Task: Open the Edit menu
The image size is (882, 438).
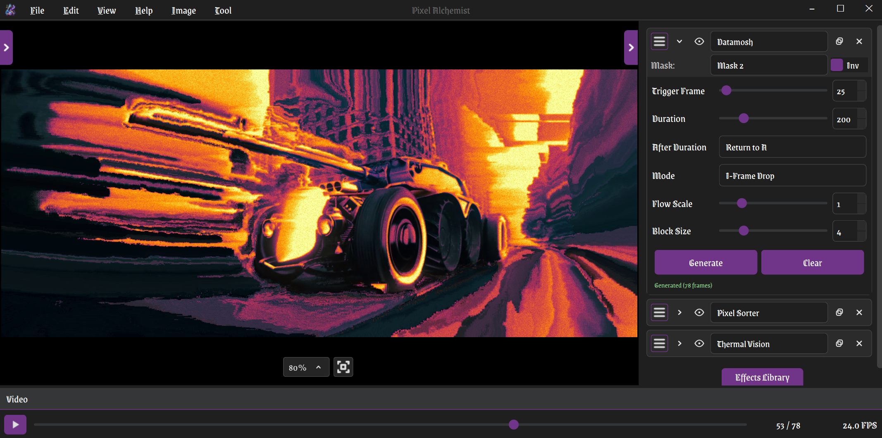Action: click(71, 10)
